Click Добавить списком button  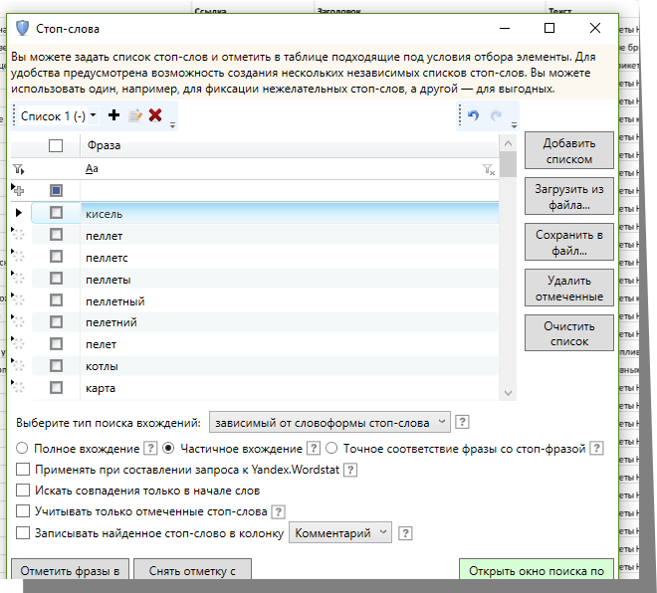pos(569,151)
